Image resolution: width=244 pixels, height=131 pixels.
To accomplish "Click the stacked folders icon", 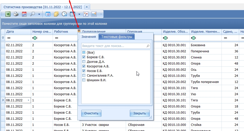I will pyautogui.click(x=56, y=14).
